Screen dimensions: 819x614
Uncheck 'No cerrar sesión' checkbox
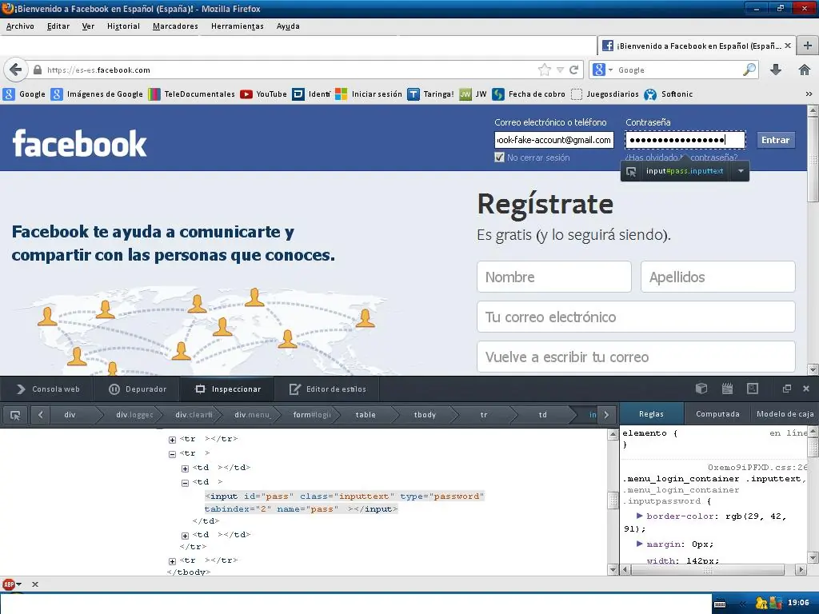(x=500, y=157)
